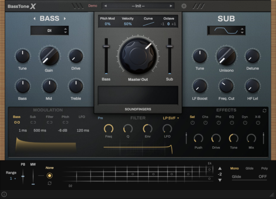This screenshot has height=199, width=276.
Task: Click the effects refresh icon
Action: pyautogui.click(x=265, y=111)
